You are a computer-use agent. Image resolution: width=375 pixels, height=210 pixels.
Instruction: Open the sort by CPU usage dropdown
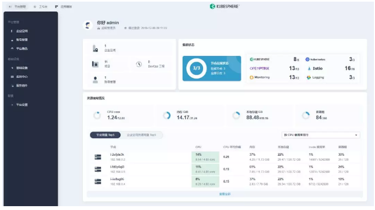(321, 135)
